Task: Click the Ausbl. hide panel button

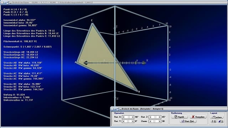Action: (x=180, y=117)
